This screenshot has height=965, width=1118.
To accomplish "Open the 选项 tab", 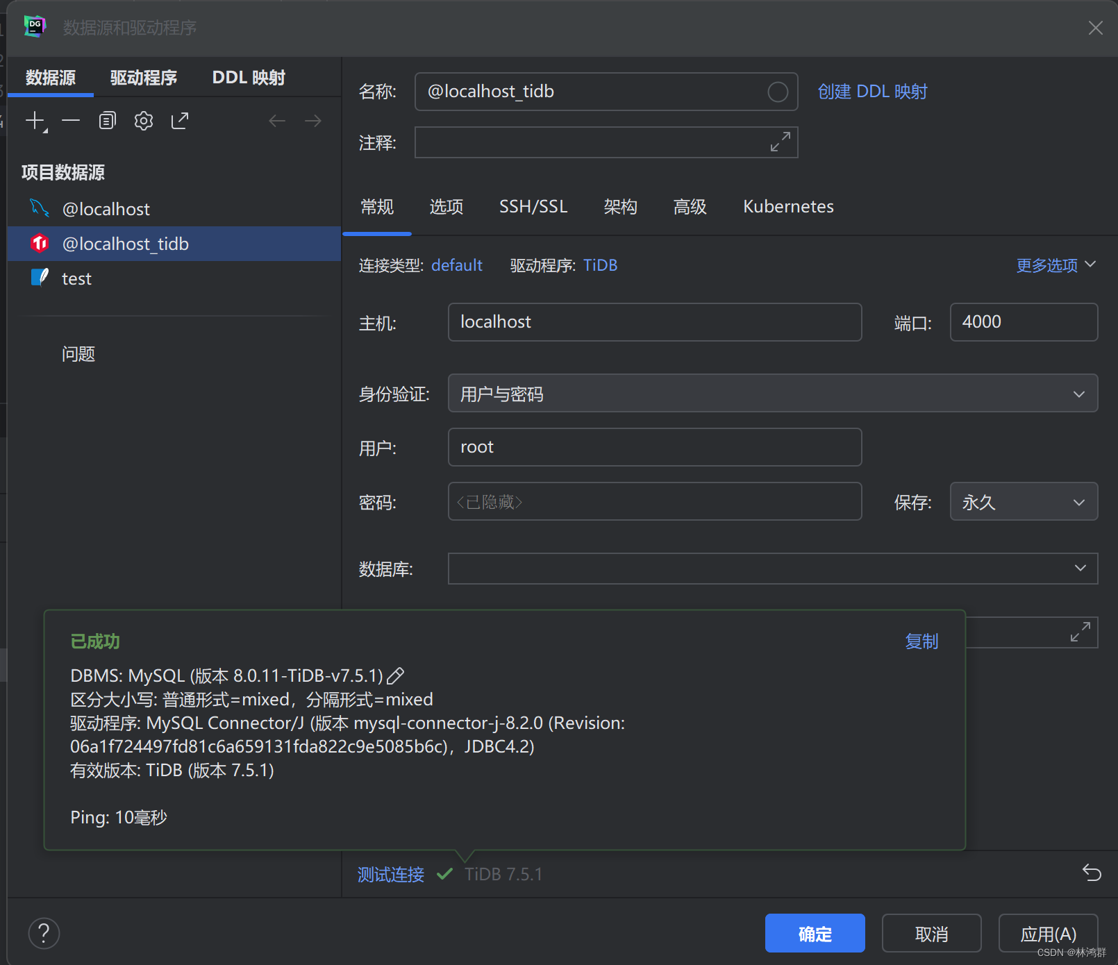I will 447,207.
